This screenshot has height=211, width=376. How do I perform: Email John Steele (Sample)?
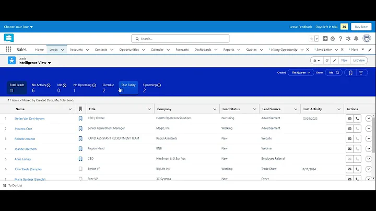click(x=349, y=169)
